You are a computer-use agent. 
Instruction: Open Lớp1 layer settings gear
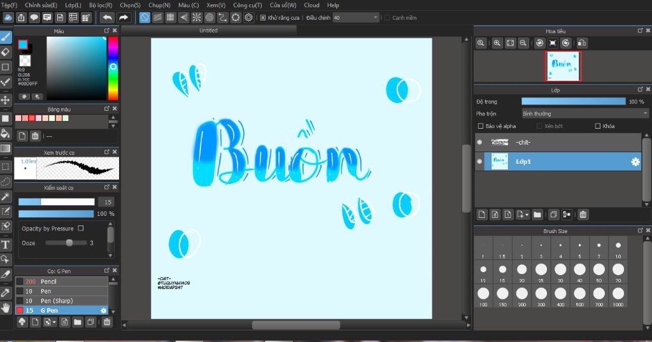(x=635, y=162)
